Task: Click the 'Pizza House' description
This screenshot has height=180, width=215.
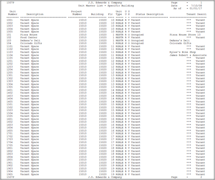Action: [29, 35]
